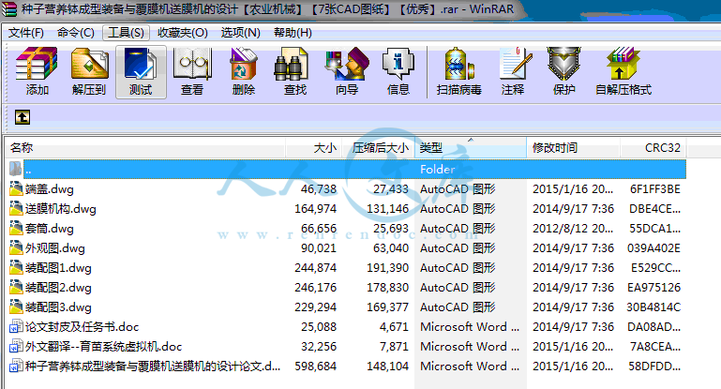Select the file name 装配图3.dwg
The height and width of the screenshot is (389, 721).
[58, 307]
